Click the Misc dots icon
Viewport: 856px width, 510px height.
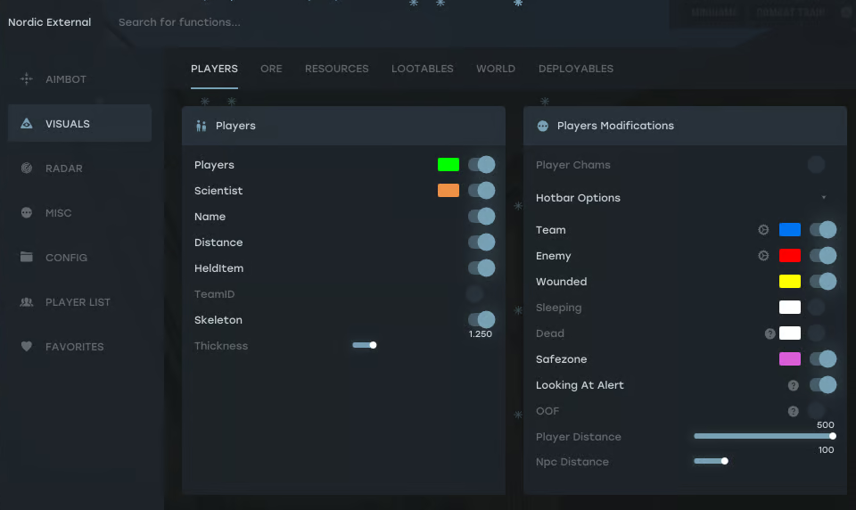(26, 212)
